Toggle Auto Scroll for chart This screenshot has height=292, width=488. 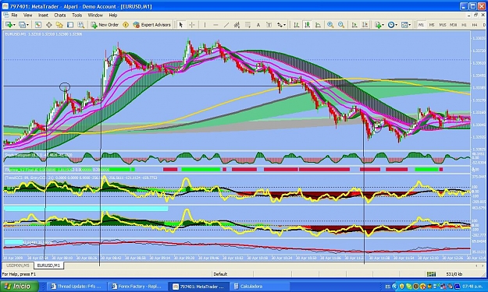pos(354,25)
